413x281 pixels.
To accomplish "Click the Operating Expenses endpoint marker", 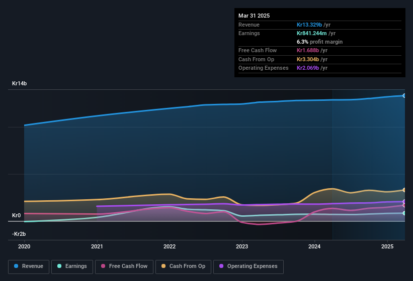I will pos(404,201).
